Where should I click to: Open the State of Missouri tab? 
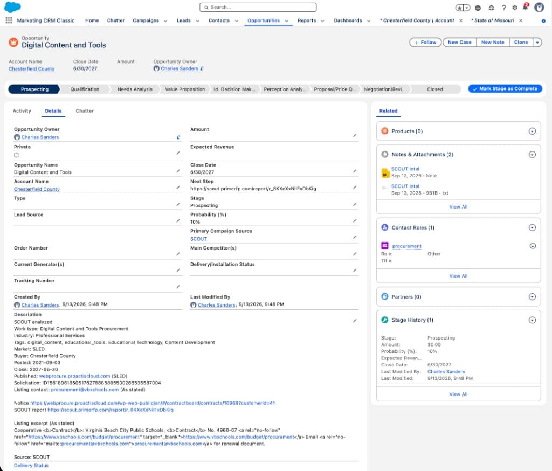(494, 20)
